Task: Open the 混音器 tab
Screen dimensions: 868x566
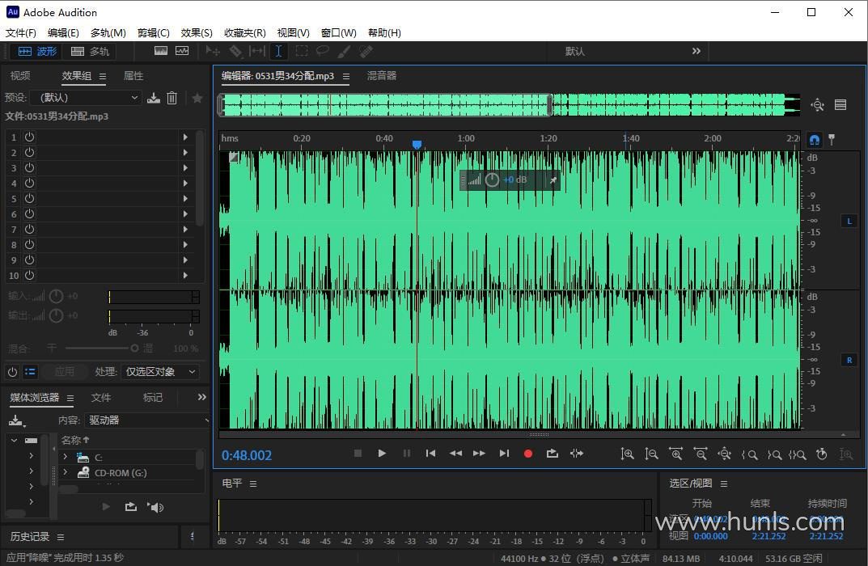Action: tap(381, 76)
